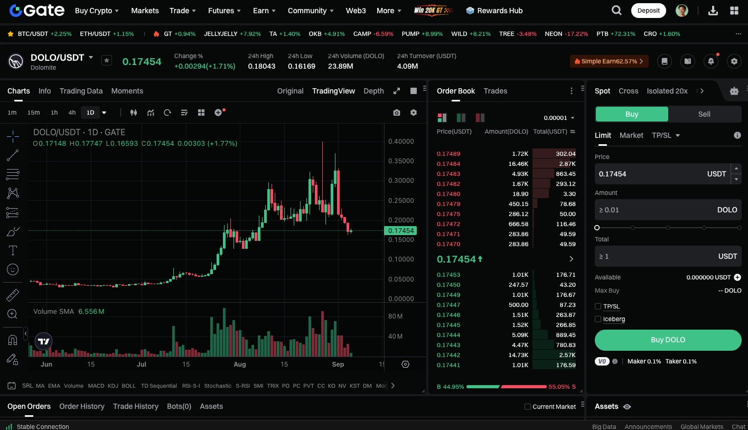Expand the Futures dropdown menu
Screen dimensions: 748x430
point(225,11)
